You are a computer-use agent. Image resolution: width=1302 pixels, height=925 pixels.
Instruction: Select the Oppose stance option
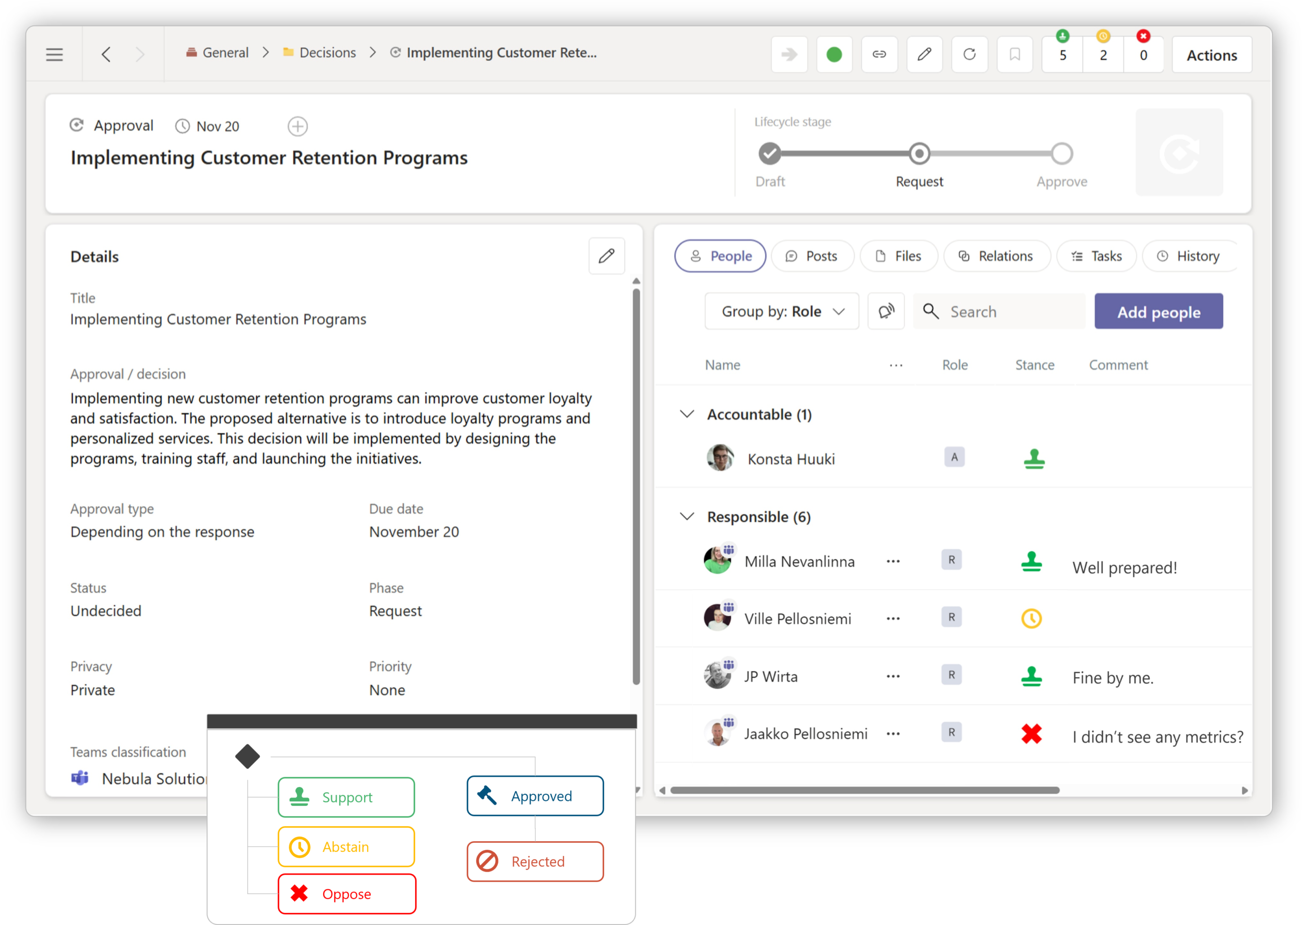346,894
